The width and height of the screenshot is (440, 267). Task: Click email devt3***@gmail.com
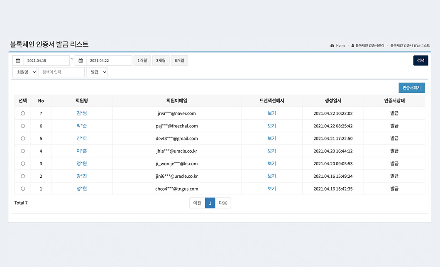pyautogui.click(x=177, y=138)
